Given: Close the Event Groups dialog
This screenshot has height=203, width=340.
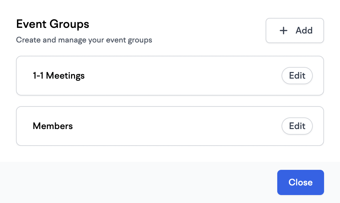Looking at the screenshot, I should click(300, 182).
